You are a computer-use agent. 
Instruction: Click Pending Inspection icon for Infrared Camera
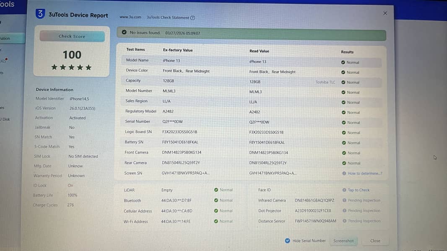point(344,200)
